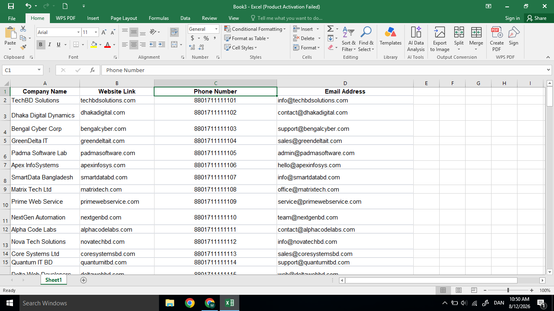This screenshot has width=554, height=311.
Task: Click the Undo arrow icon
Action: point(28,6)
